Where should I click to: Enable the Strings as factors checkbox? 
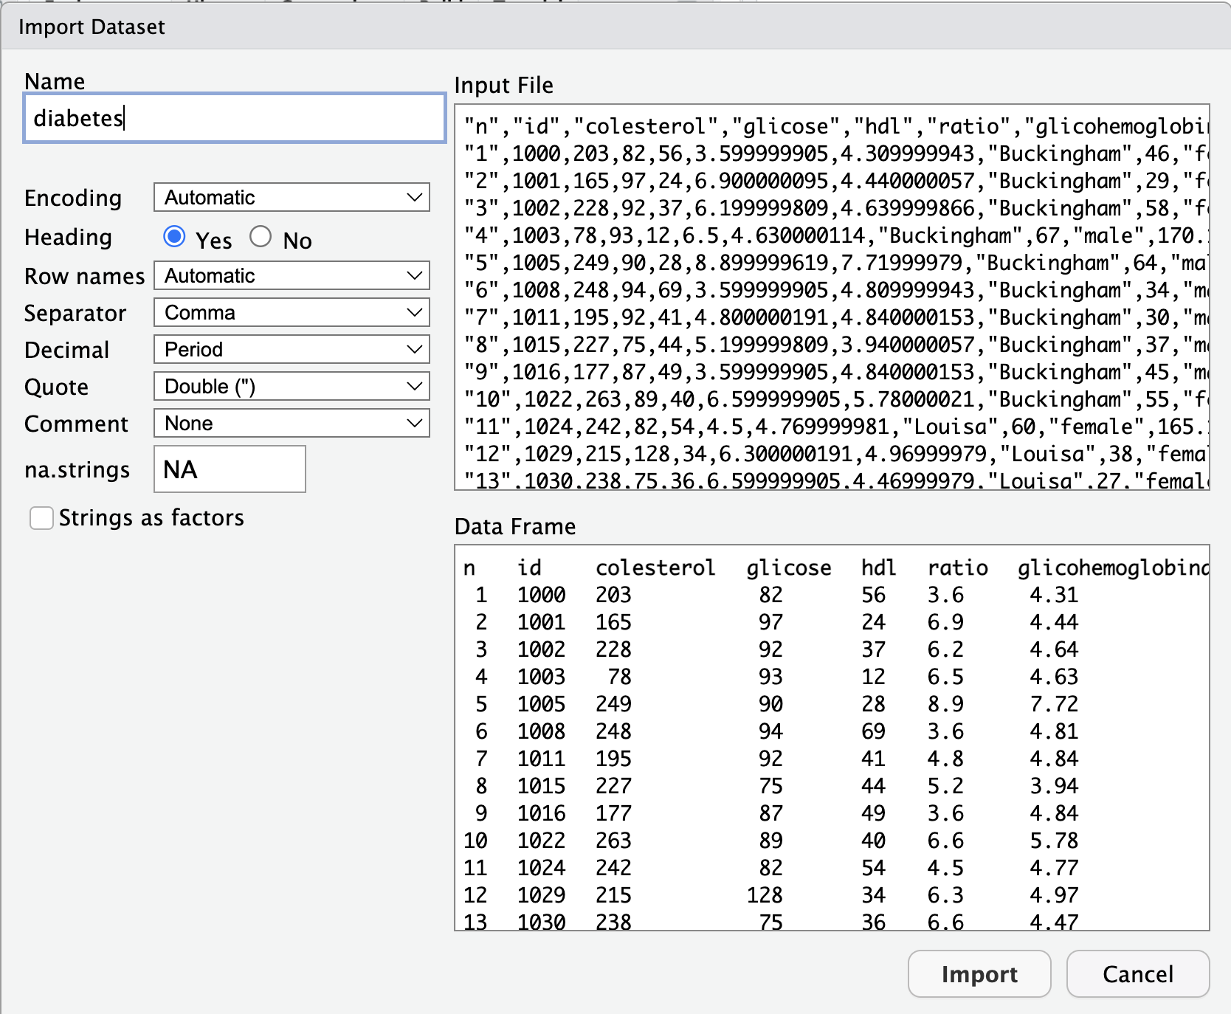tap(41, 518)
